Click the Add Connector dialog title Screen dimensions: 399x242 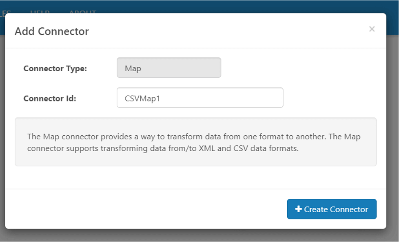(52, 31)
